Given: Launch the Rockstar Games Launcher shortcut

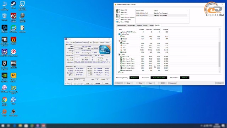Looking at the screenshot, I should pos(13,78).
